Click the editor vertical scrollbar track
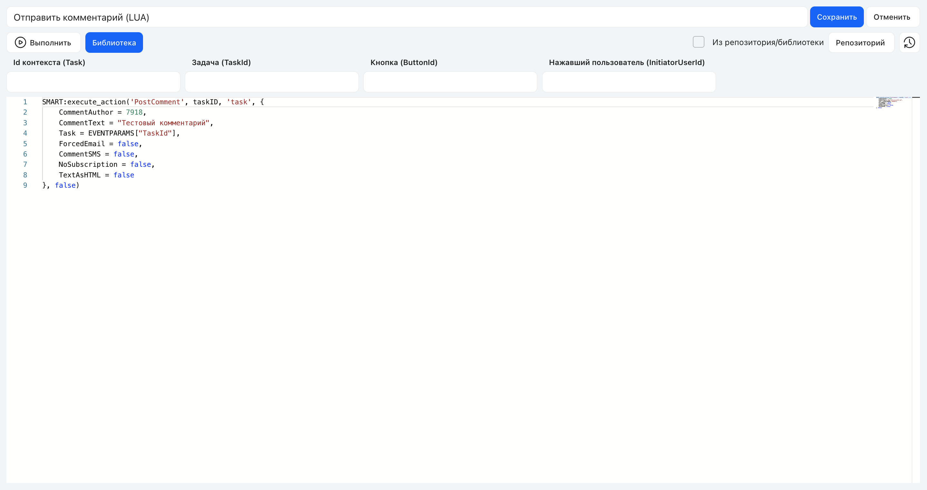This screenshot has height=490, width=927. point(916,290)
